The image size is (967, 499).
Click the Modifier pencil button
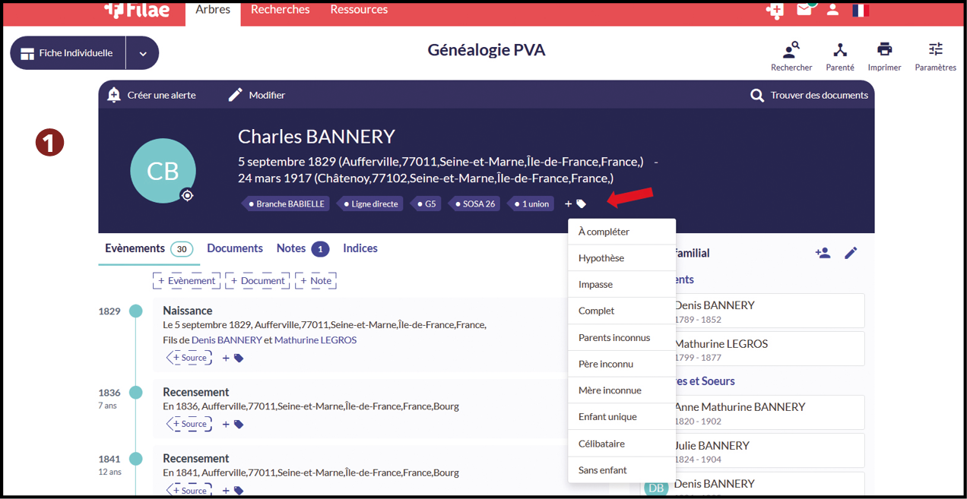[257, 95]
